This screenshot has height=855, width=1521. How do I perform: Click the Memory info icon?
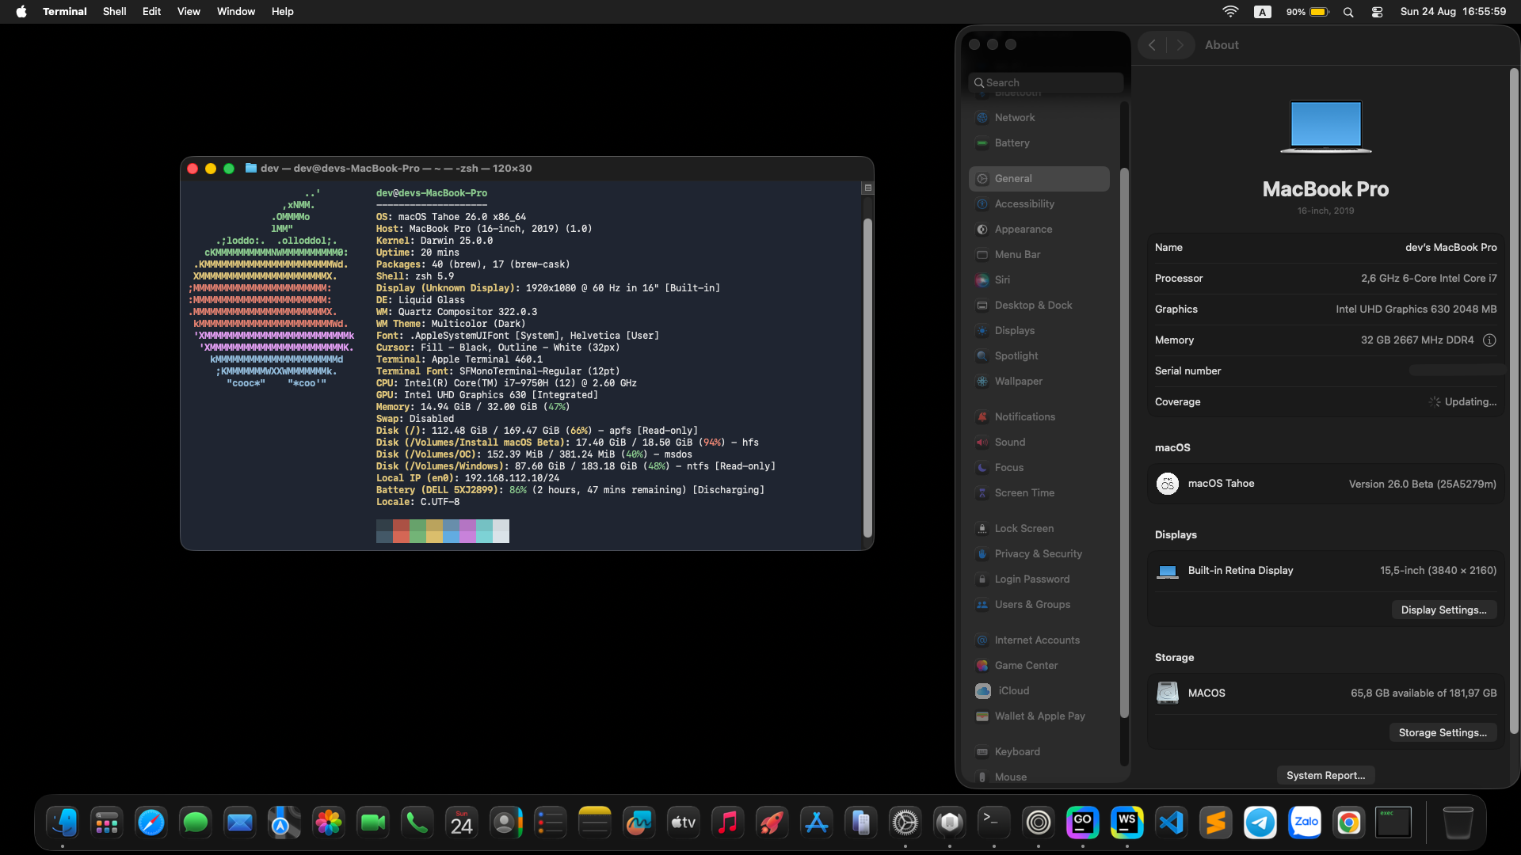point(1489,340)
